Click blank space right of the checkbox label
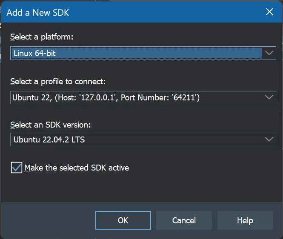 [x=204, y=168]
